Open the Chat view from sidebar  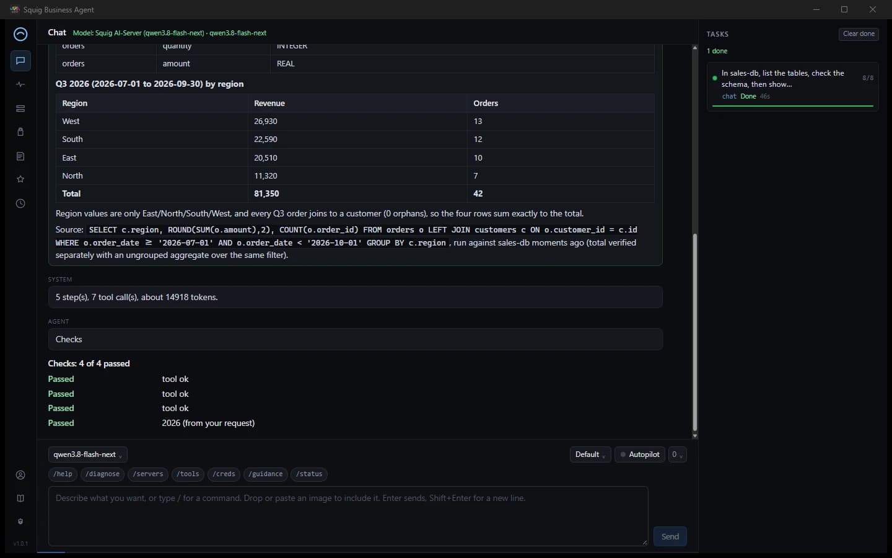[x=20, y=61]
